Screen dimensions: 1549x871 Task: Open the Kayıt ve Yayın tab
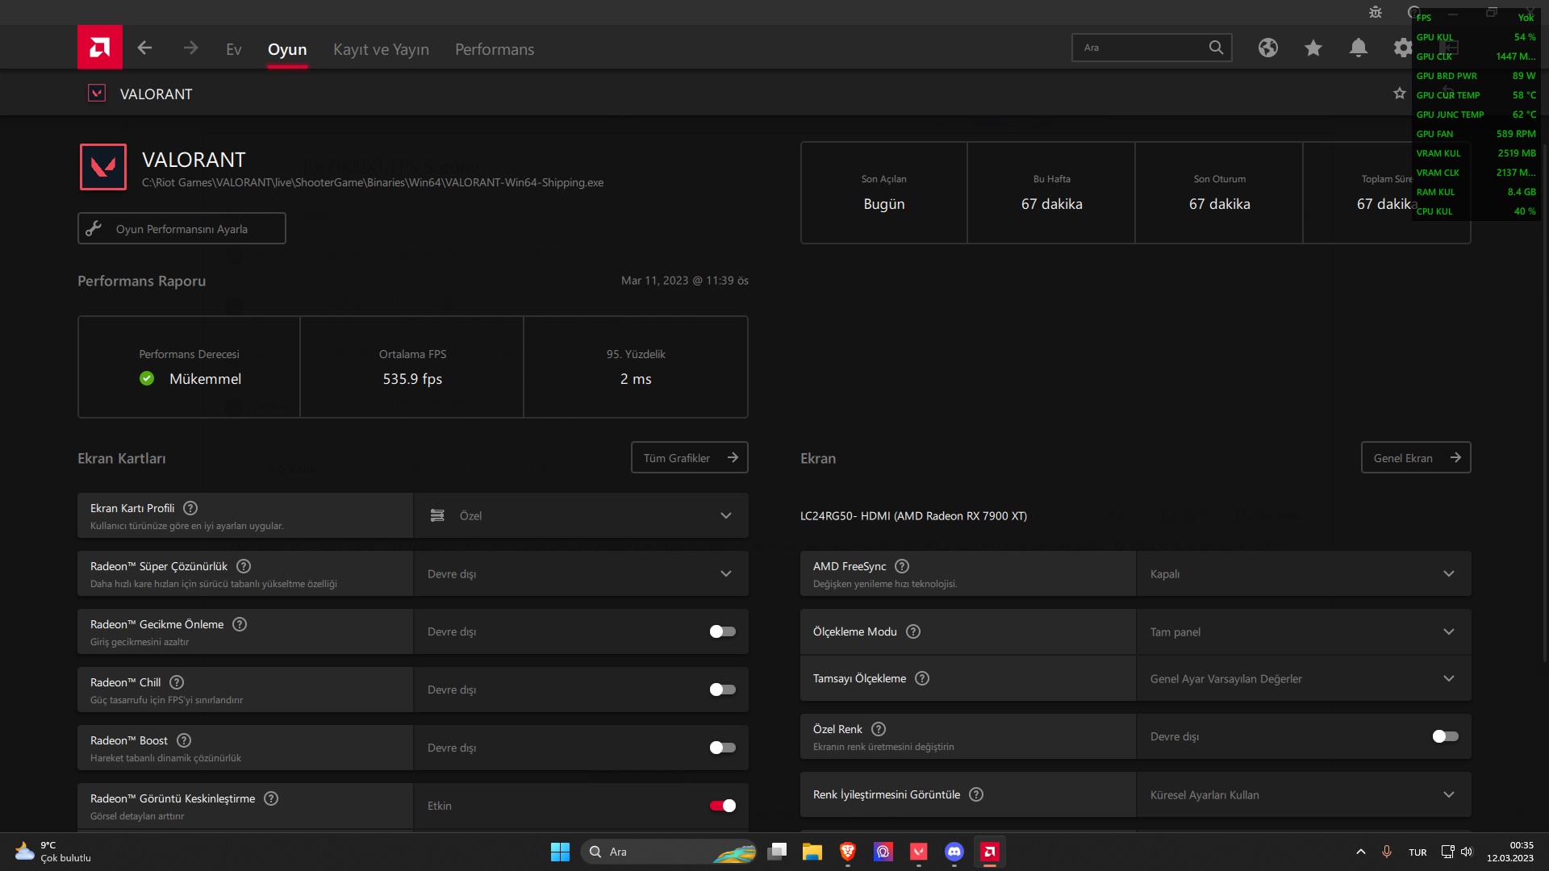coord(381,49)
